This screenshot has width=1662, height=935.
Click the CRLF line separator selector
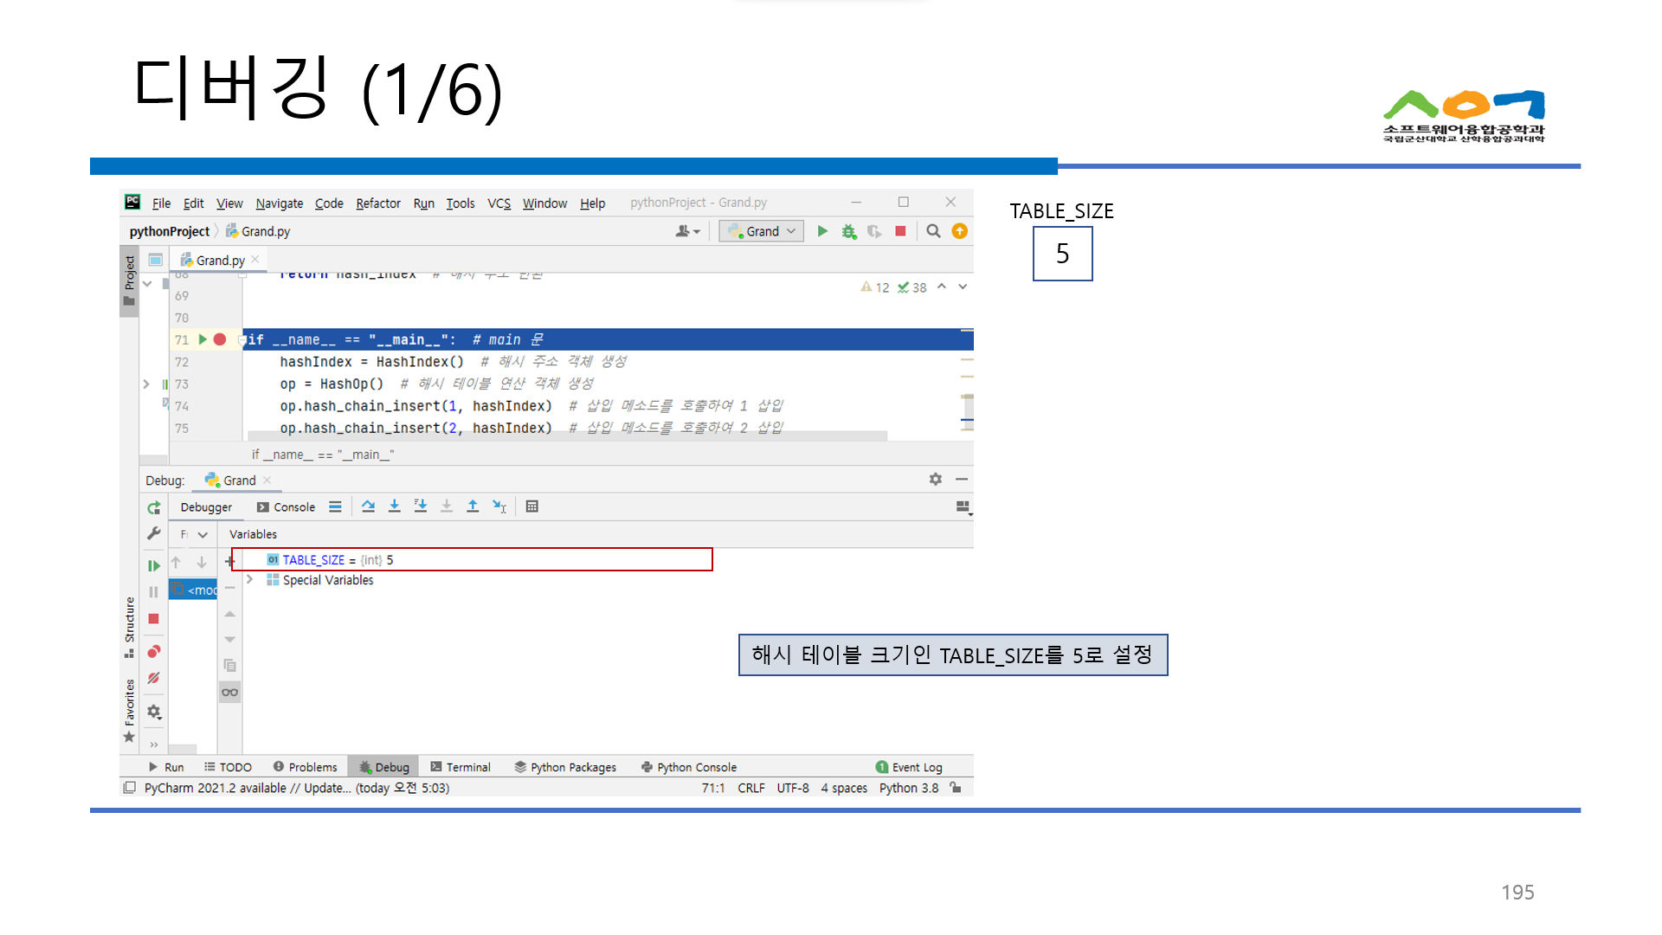pos(750,788)
